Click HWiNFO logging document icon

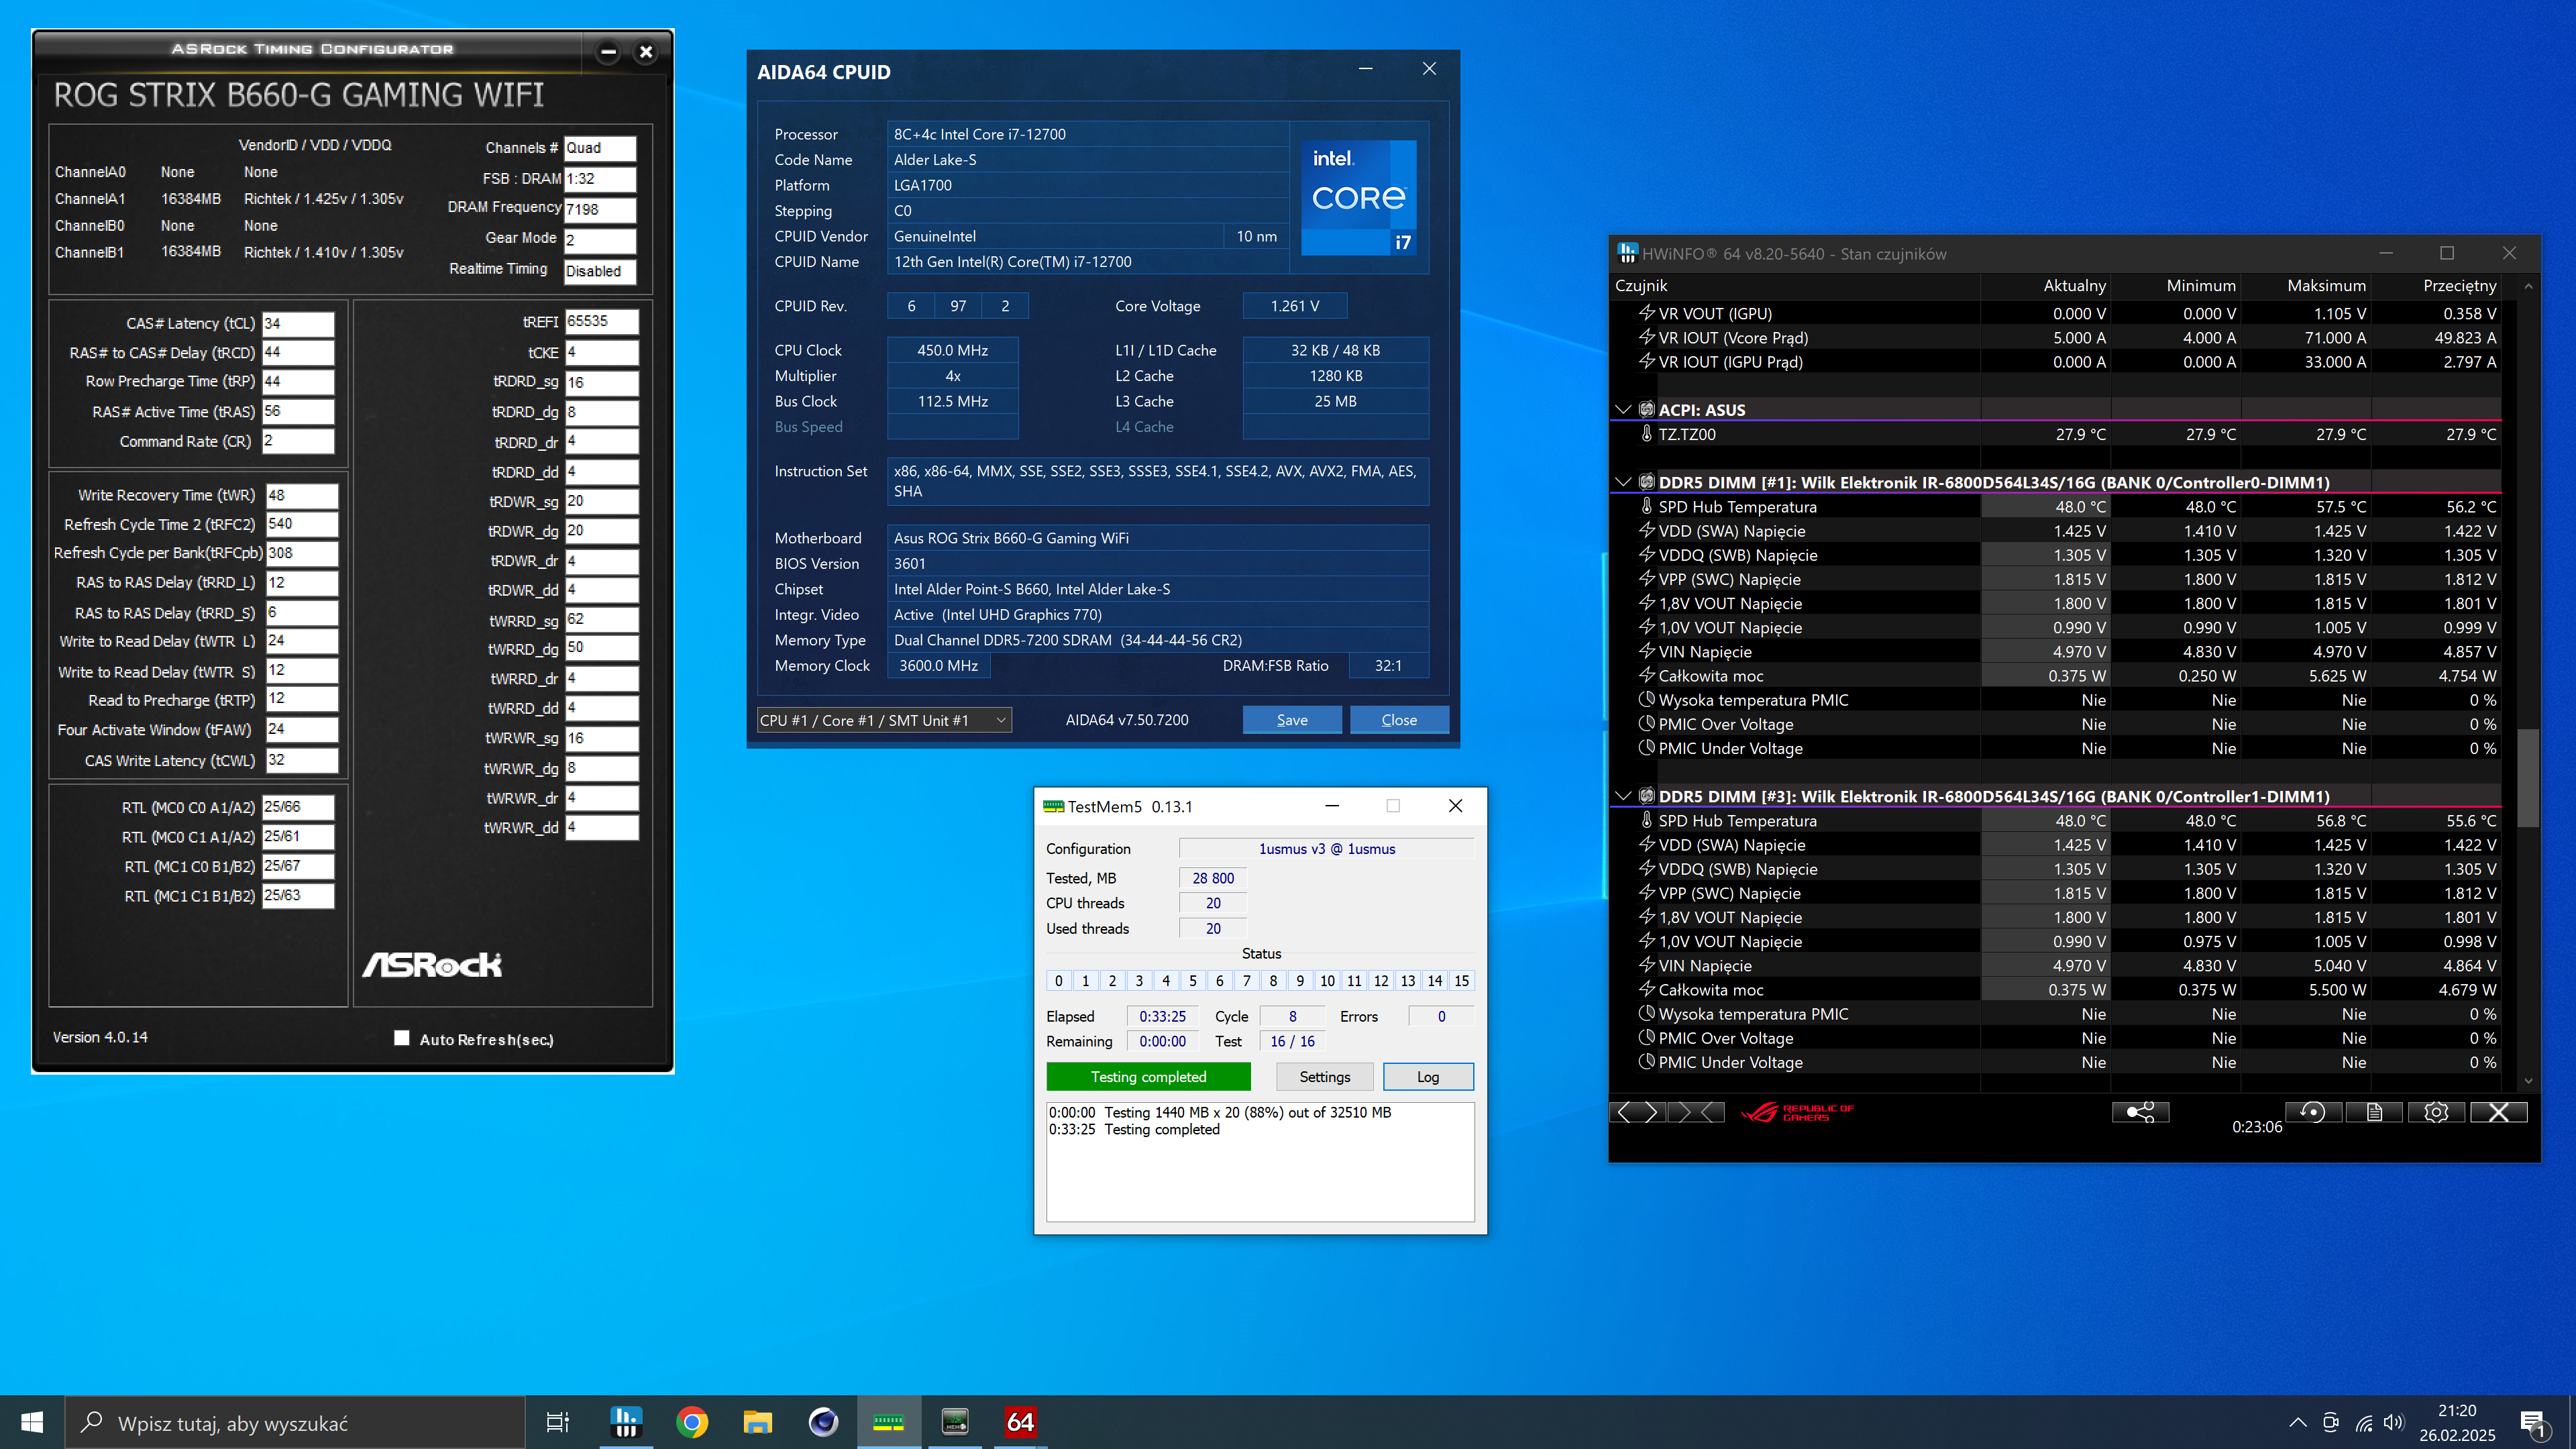click(x=2374, y=1112)
